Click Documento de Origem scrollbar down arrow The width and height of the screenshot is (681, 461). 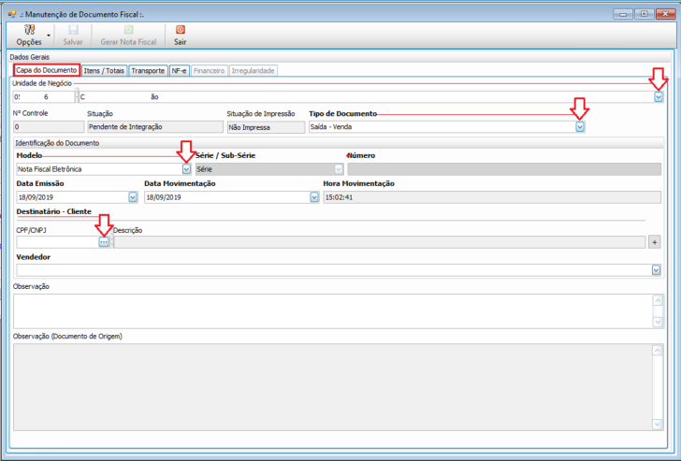(658, 425)
